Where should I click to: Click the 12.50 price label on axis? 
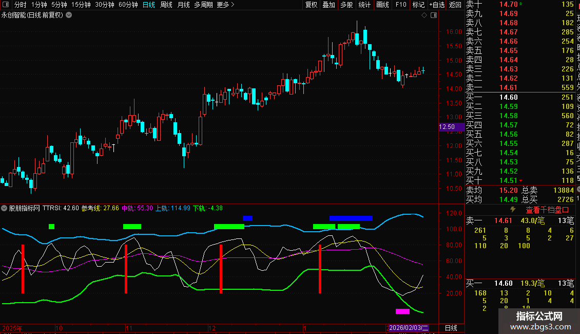click(x=447, y=127)
